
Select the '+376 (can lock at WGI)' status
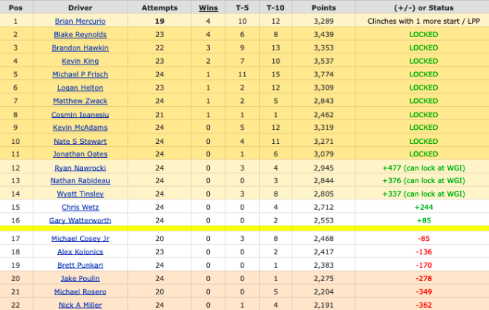tap(424, 181)
